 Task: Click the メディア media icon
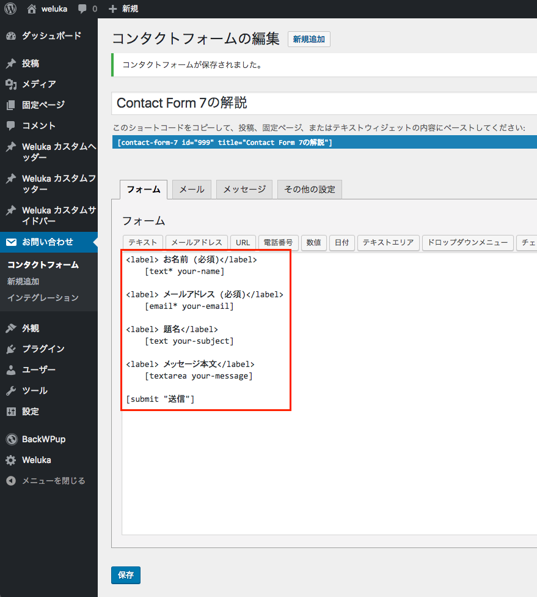pyautogui.click(x=11, y=84)
